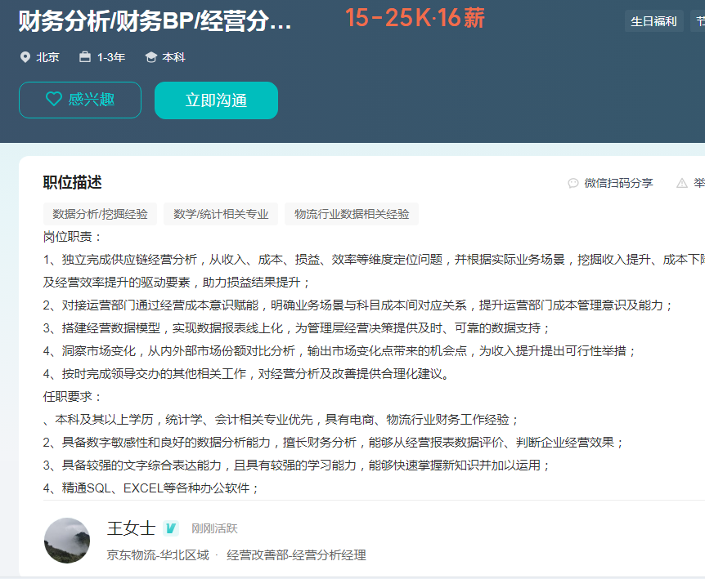The height and width of the screenshot is (579, 705).
Task: Click the briefcase icon next to 1-3年
Action: coord(85,57)
